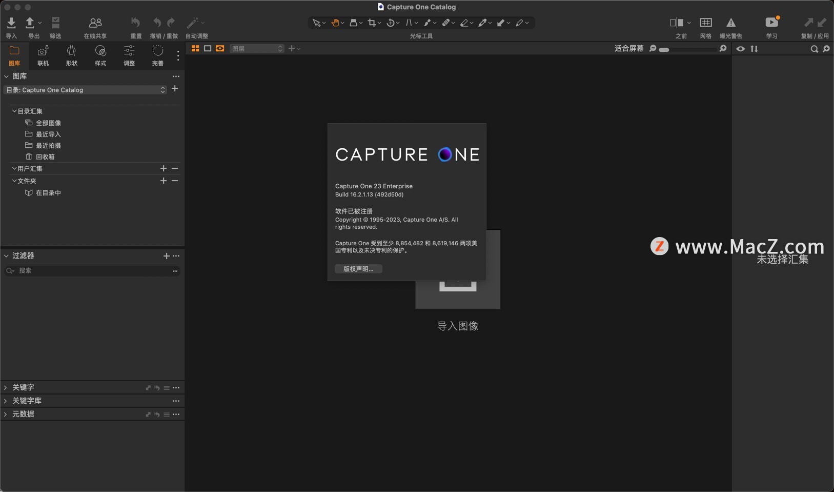Collapse the Filters (过滤器) panel
This screenshot has width=834, height=492.
(6, 255)
